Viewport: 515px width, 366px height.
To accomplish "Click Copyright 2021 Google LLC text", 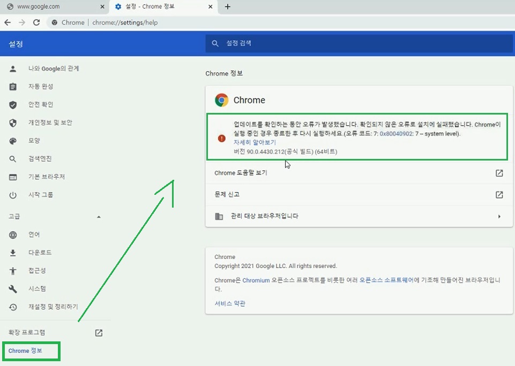I will click(x=275, y=266).
